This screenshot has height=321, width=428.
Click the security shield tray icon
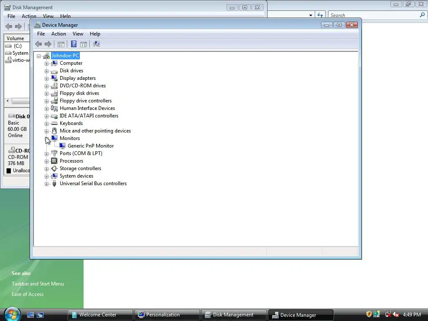point(369,314)
